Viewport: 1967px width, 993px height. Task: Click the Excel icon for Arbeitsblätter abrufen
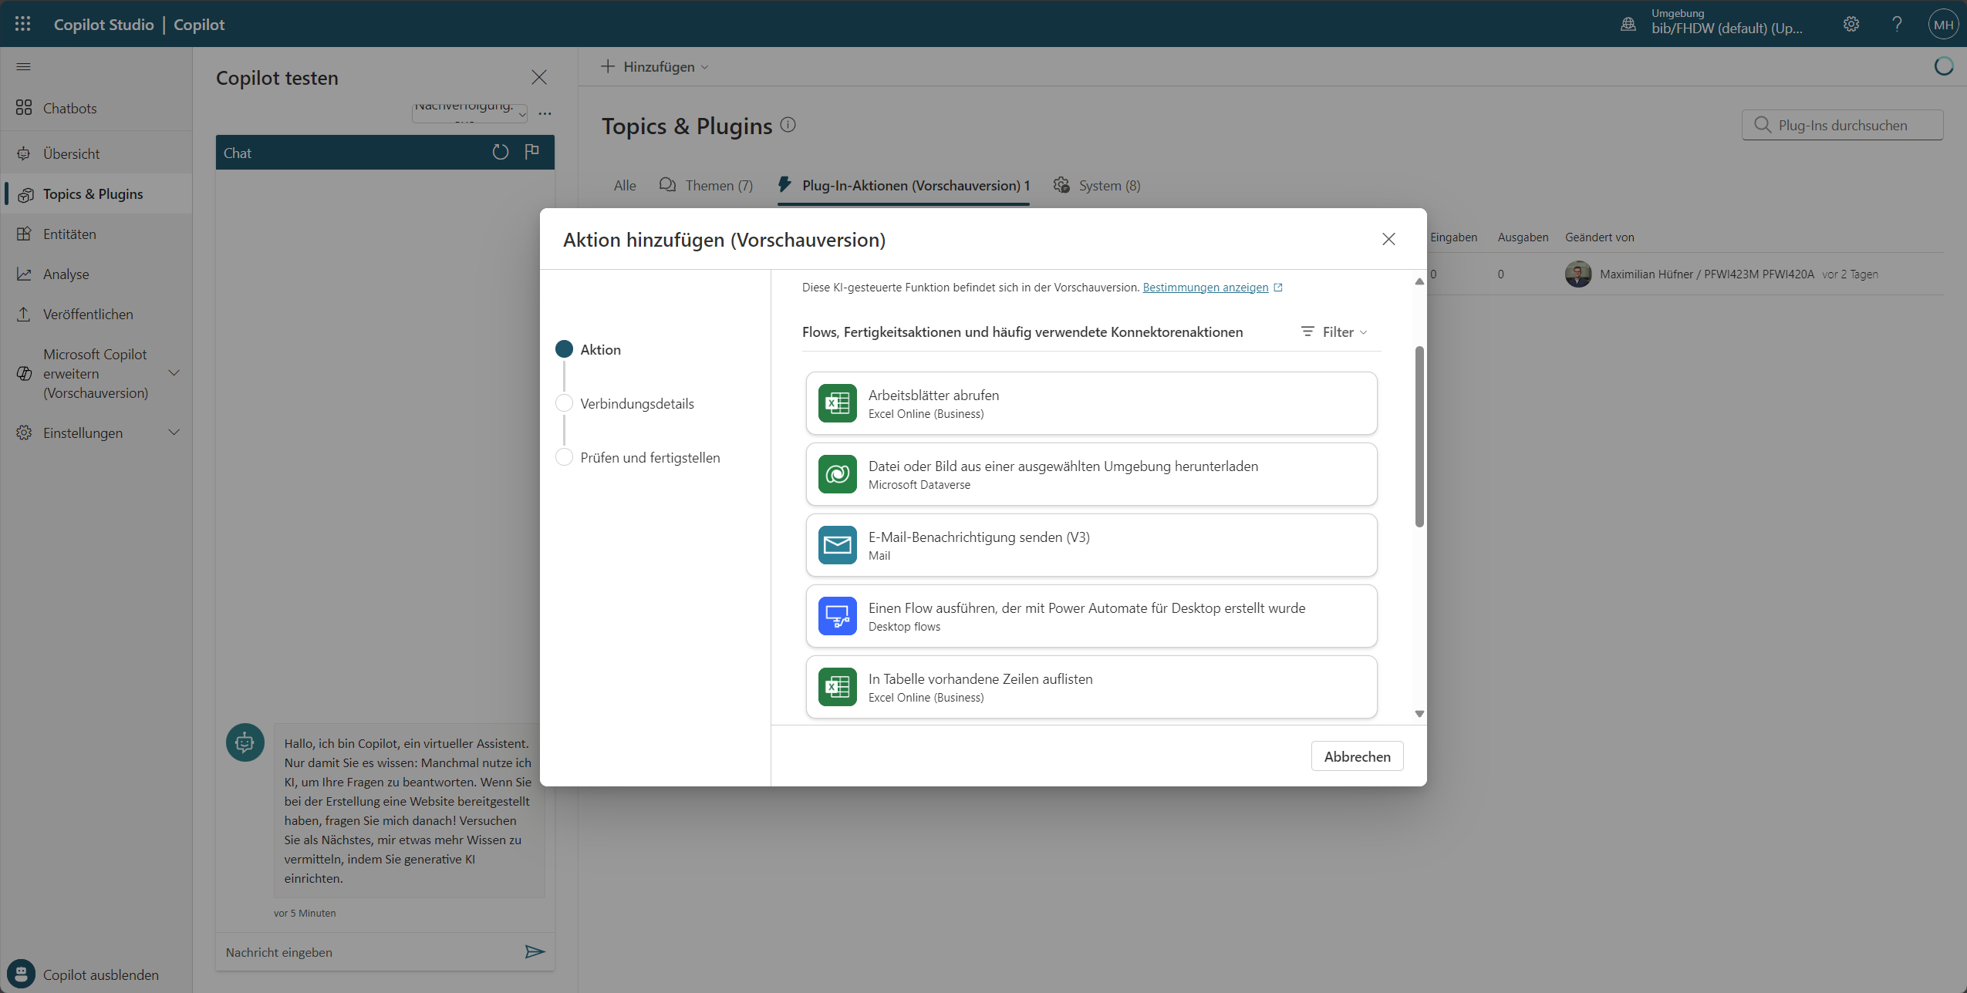(x=837, y=403)
